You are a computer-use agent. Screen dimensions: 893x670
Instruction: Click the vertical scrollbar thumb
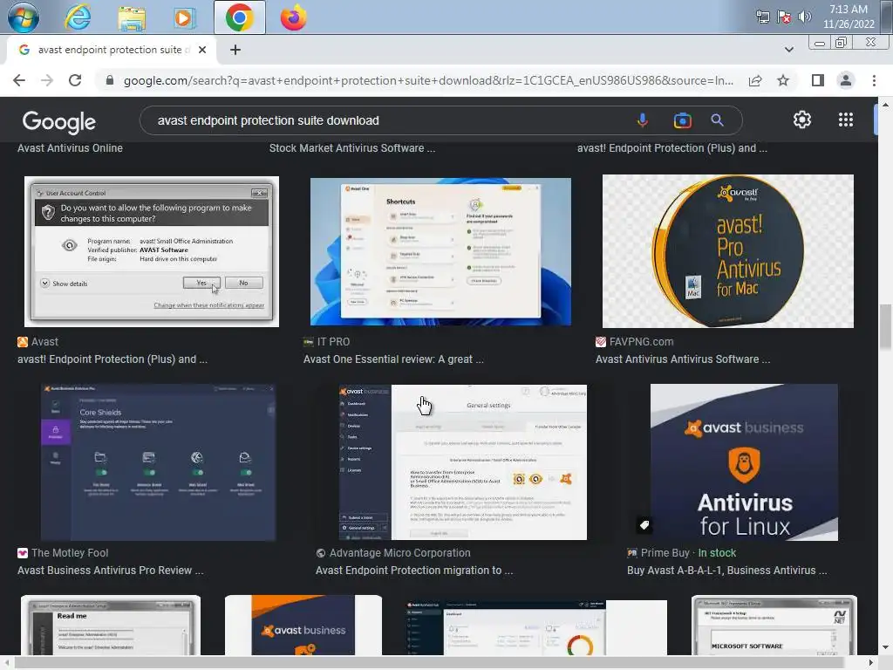click(885, 328)
